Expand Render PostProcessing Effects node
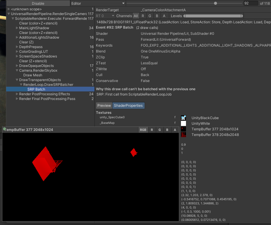Screen dimensions: 271x225 (x=17, y=94)
